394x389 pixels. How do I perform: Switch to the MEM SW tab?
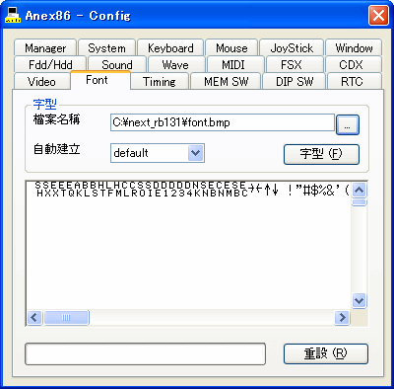pos(227,81)
